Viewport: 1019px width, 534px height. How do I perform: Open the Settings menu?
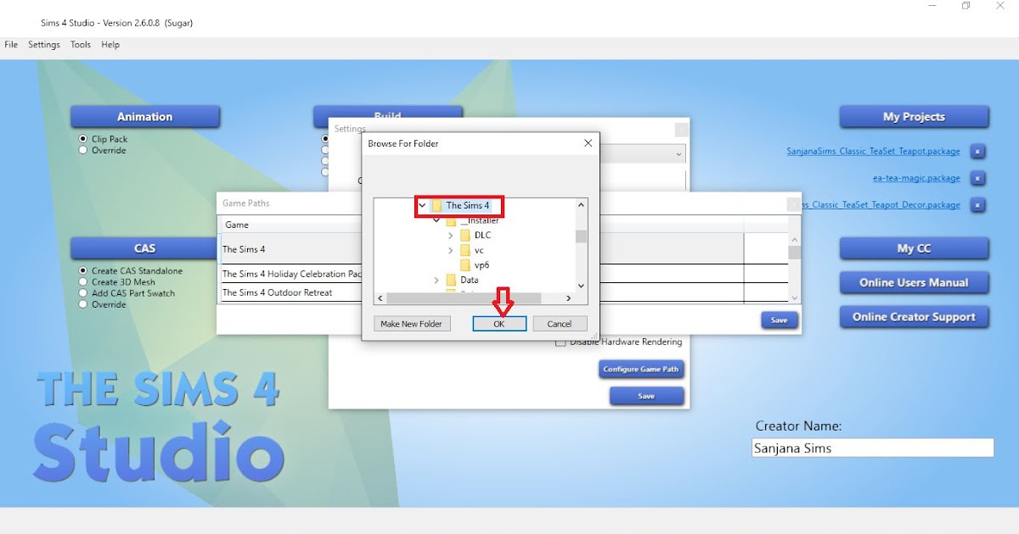[x=44, y=45]
